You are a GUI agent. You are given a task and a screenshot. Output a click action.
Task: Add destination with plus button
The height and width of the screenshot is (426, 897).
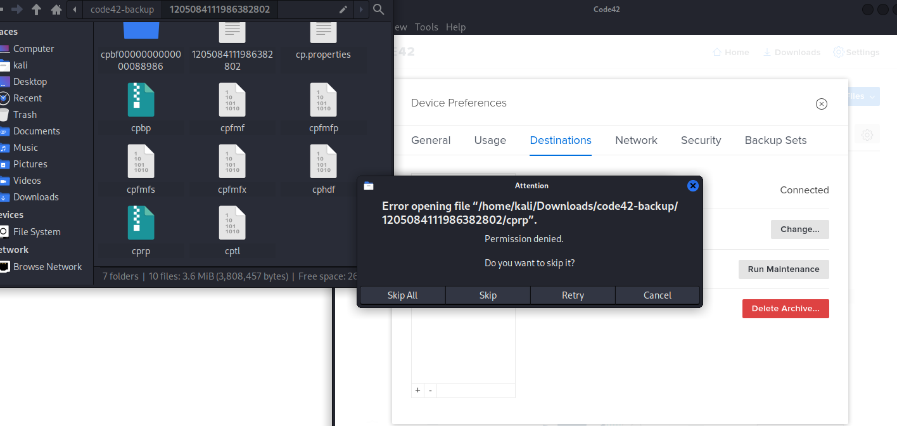pos(417,390)
